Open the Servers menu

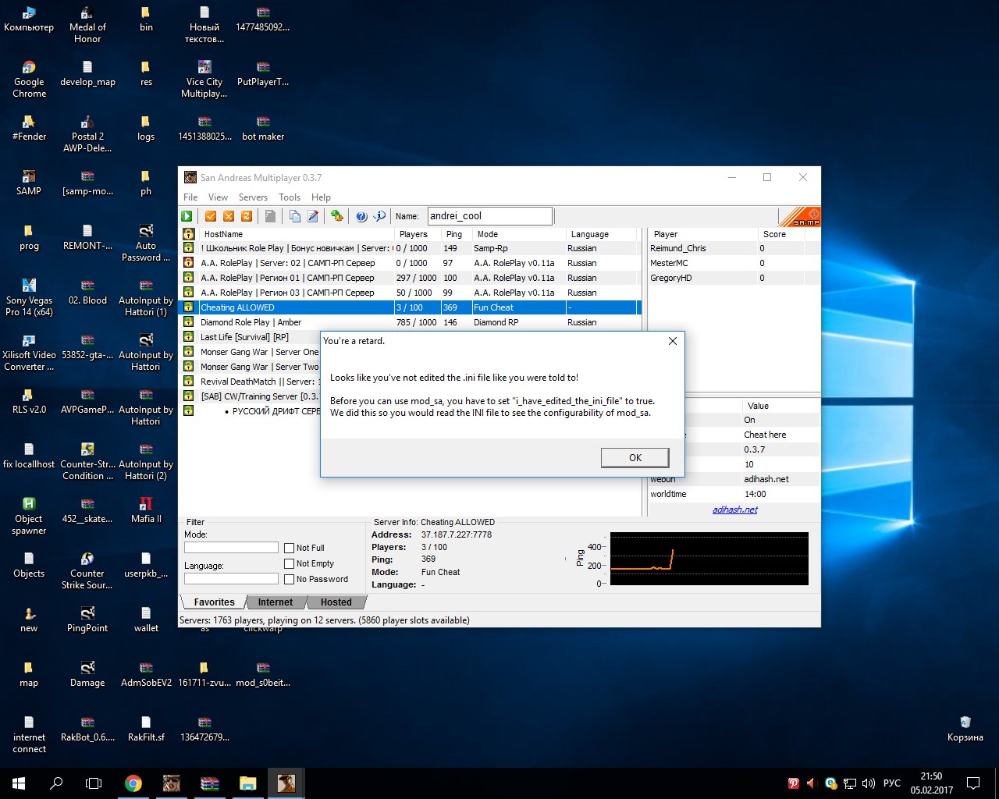click(253, 197)
